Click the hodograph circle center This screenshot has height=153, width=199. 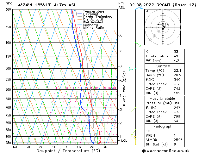[x=164, y=27]
